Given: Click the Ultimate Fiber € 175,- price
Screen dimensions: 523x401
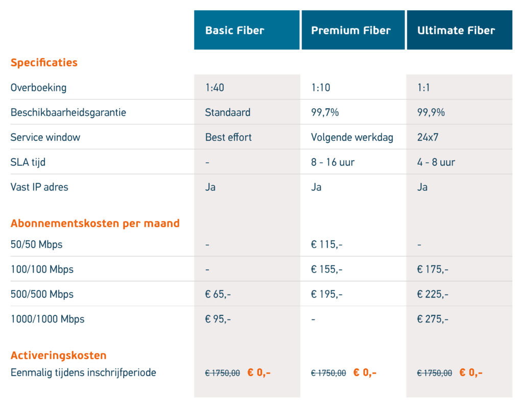Looking at the screenshot, I should [433, 269].
